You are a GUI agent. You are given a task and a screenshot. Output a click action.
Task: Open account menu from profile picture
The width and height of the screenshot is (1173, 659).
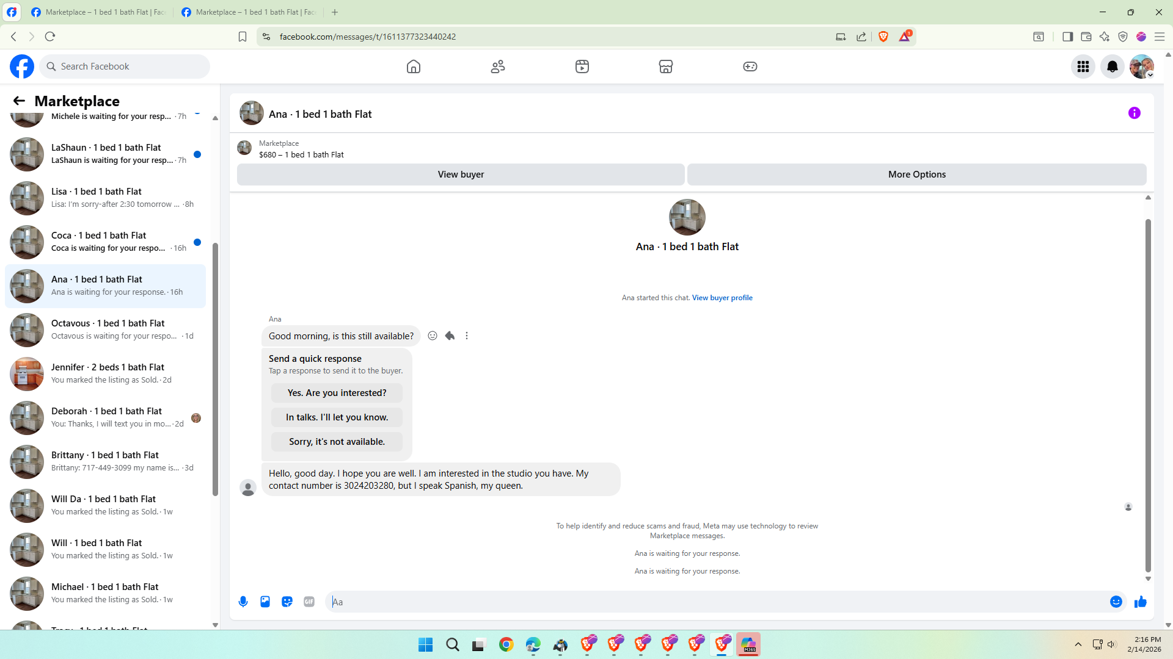tap(1141, 67)
